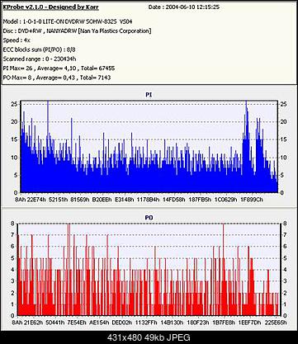Click the 'PO Max= 8' statistics line
Viewport: 298px width, 344px height.
tap(57, 78)
